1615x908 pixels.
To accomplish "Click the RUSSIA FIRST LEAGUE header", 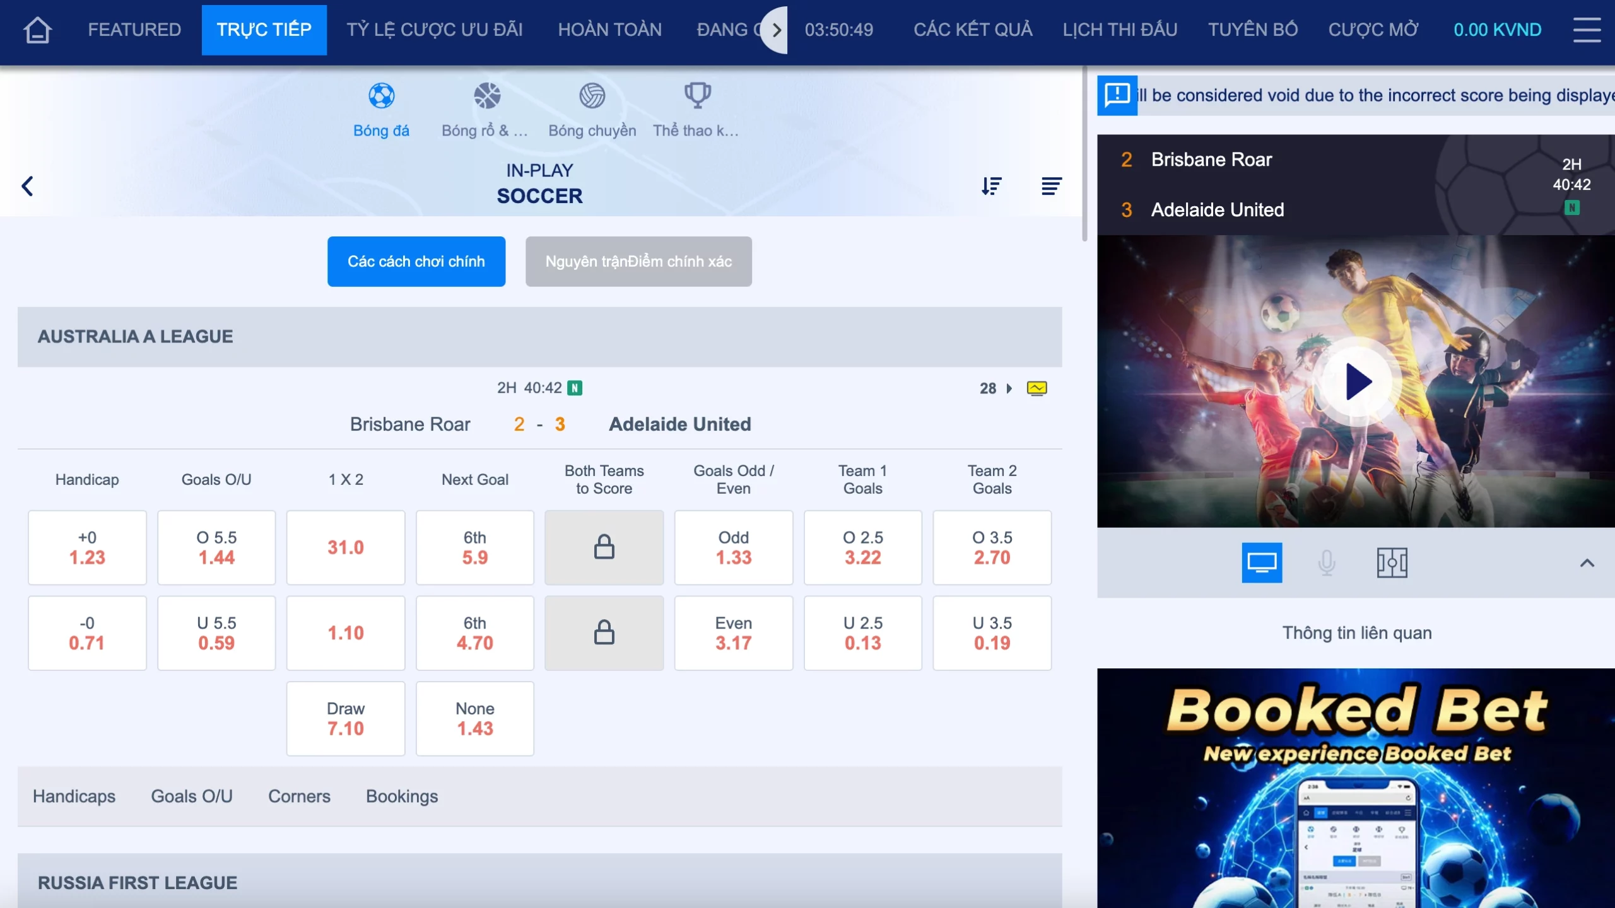I will click(539, 882).
